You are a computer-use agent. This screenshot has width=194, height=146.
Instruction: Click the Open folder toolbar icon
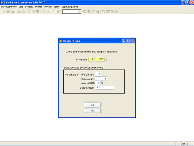[8, 12]
